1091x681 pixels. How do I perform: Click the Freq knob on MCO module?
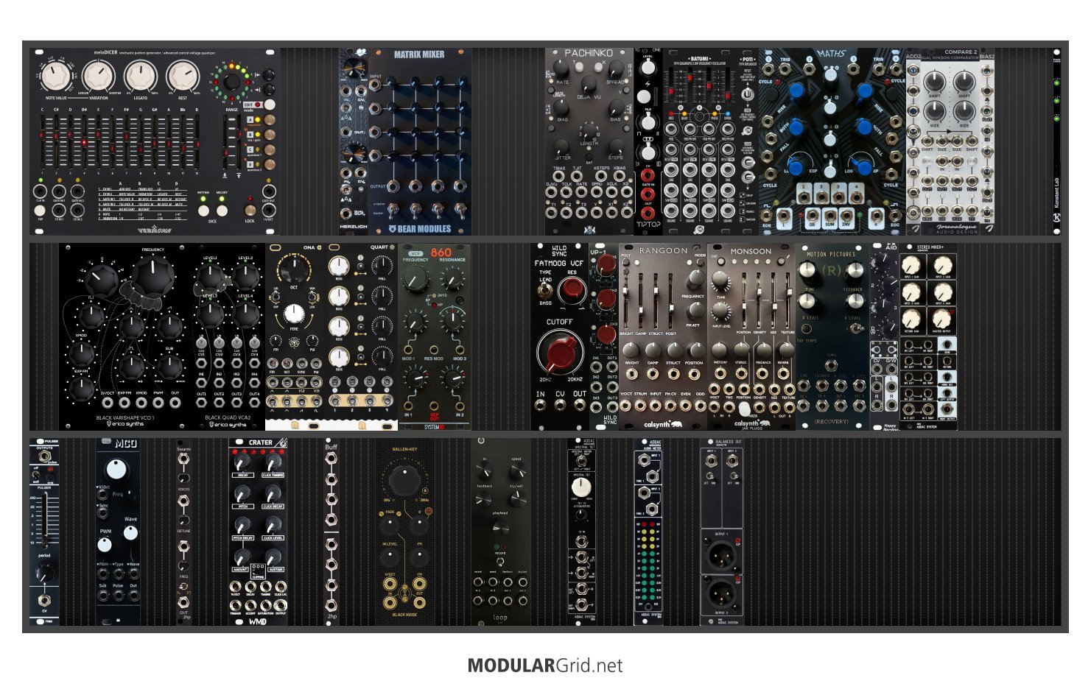(x=116, y=470)
